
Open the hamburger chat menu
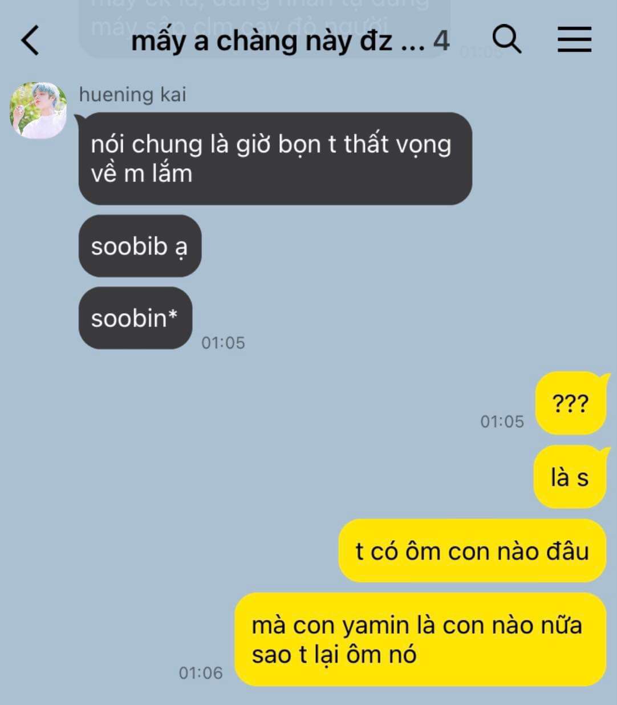click(x=574, y=40)
